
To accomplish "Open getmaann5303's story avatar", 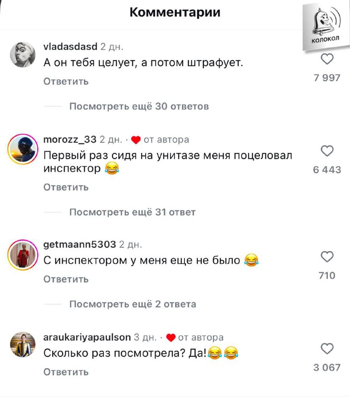I will (22, 255).
